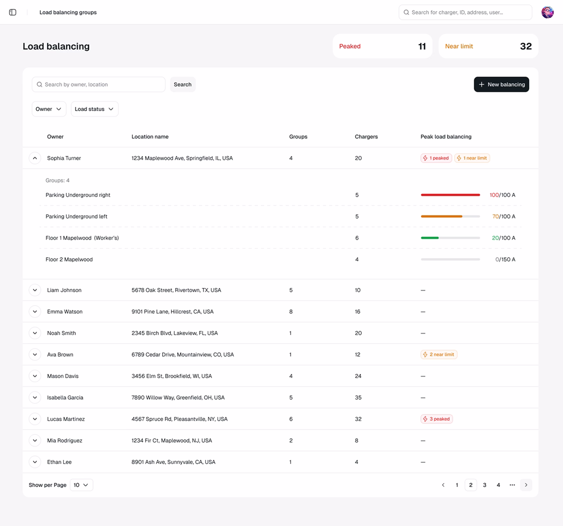563x526 pixels.
Task: Expand the Noah Smith row
Action: (35, 333)
